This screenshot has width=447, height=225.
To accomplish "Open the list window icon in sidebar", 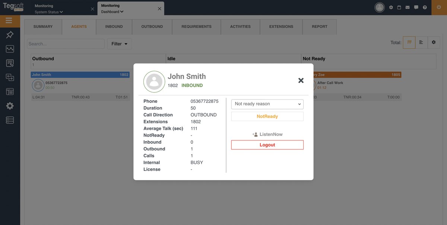I will point(10,91).
